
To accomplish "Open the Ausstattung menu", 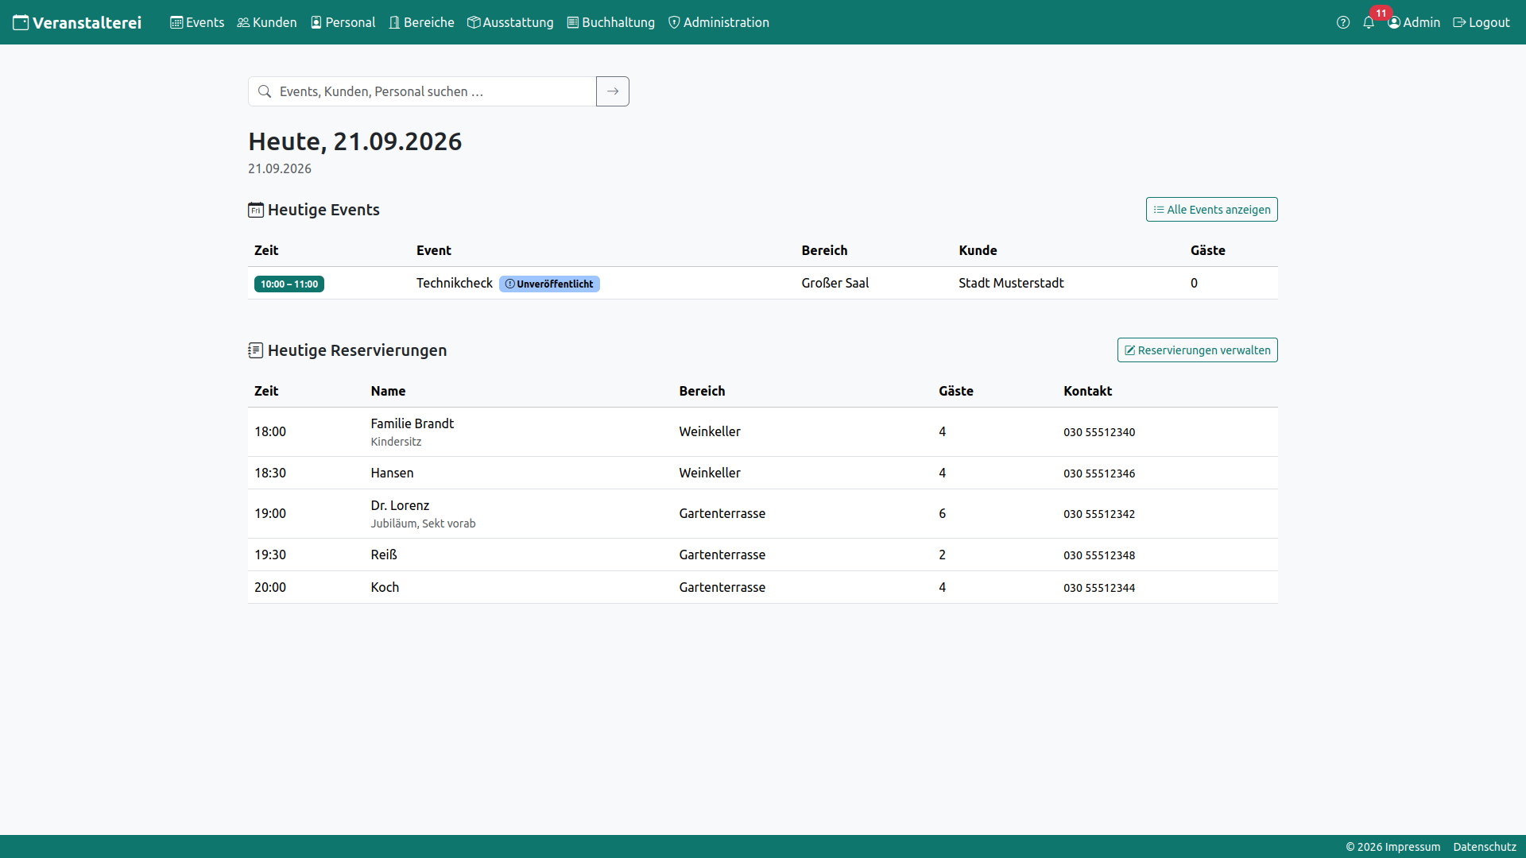I will coord(510,22).
